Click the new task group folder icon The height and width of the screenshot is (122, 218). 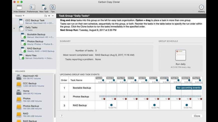click(x=46, y=16)
